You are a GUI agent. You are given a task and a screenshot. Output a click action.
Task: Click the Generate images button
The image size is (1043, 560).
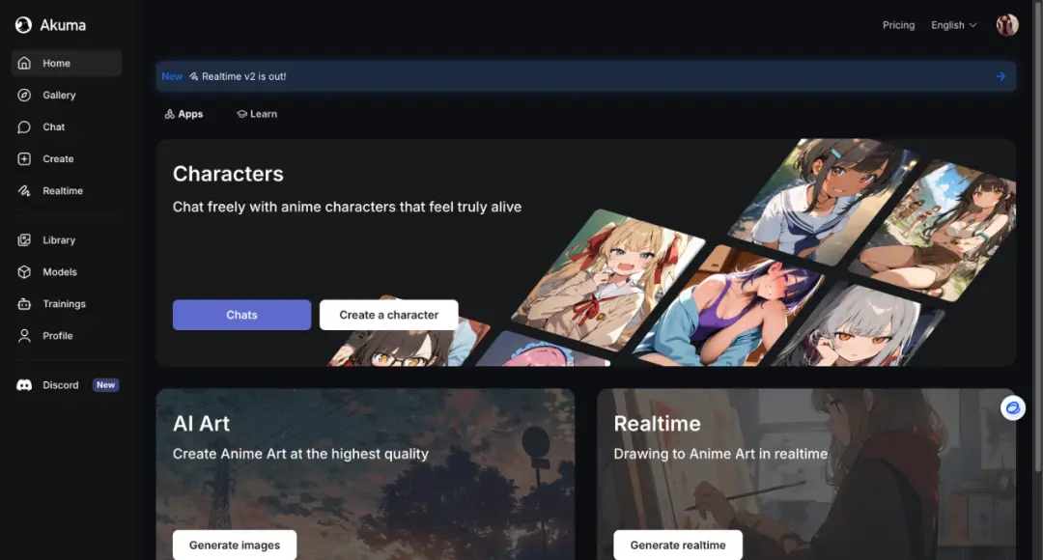click(x=235, y=546)
